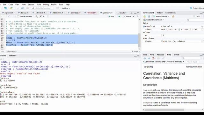This screenshot has width=204, height=115.
Task: Click the find/replace magnifier in editor toolbar
Action: (x=37, y=16)
